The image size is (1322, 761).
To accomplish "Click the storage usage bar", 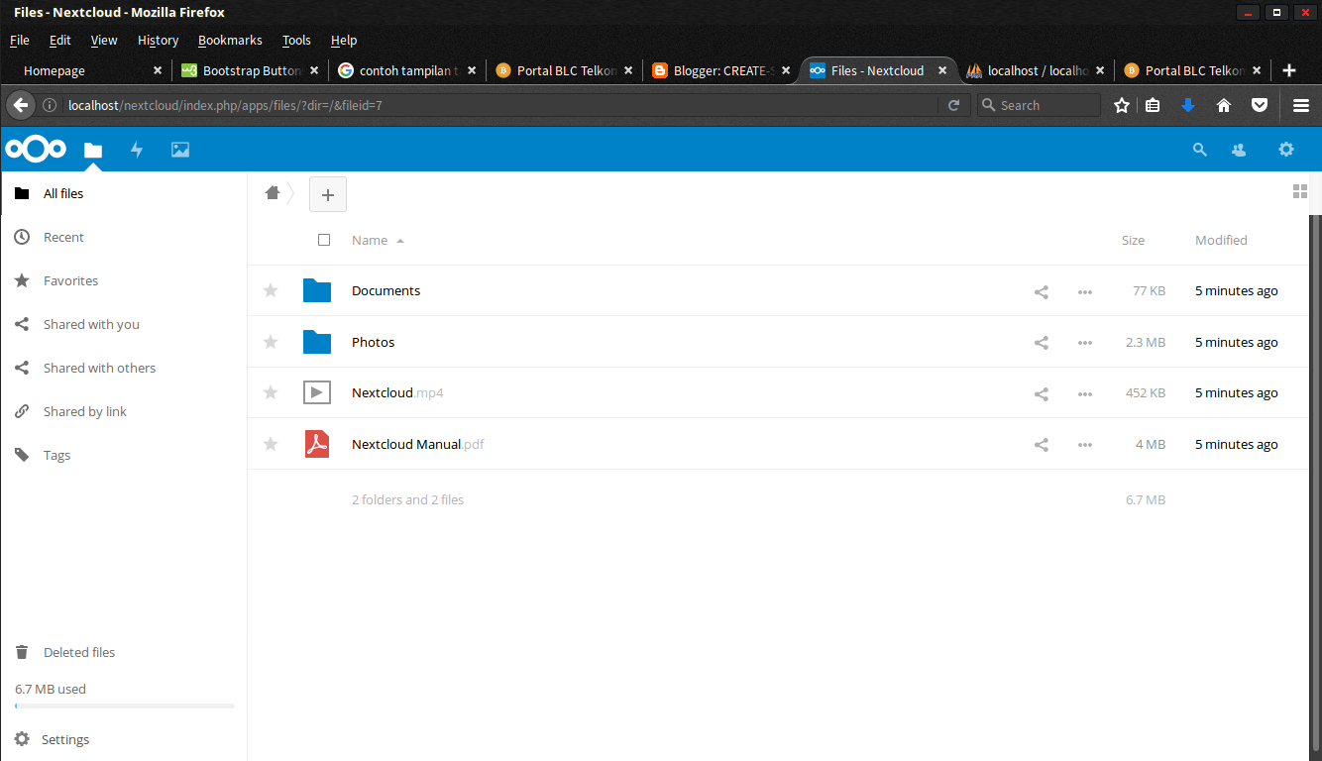I will pos(124,706).
